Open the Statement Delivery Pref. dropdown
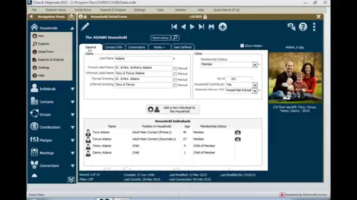The image size is (357, 200). pyautogui.click(x=254, y=90)
